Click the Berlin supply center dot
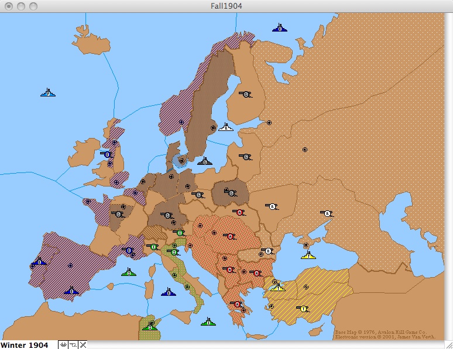The width and height of the screenshot is (453, 349). point(187,186)
